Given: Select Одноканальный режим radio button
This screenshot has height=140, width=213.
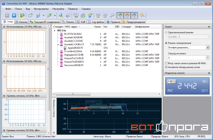Looking at the screenshot, I should 166,32.
